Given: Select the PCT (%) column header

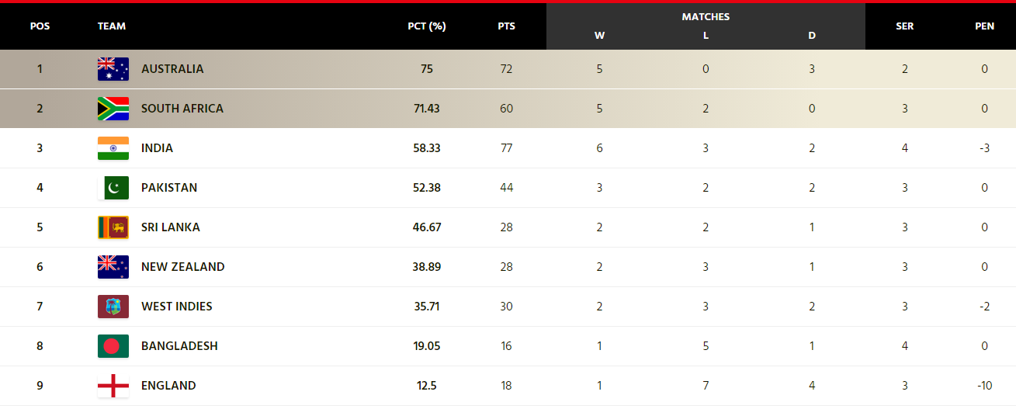Looking at the screenshot, I should click(427, 26).
